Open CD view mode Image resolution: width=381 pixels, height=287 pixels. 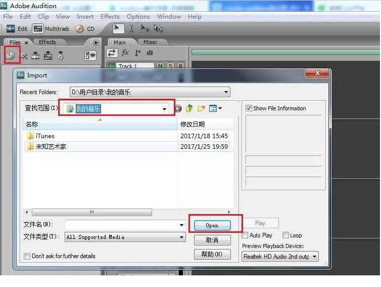(x=85, y=29)
